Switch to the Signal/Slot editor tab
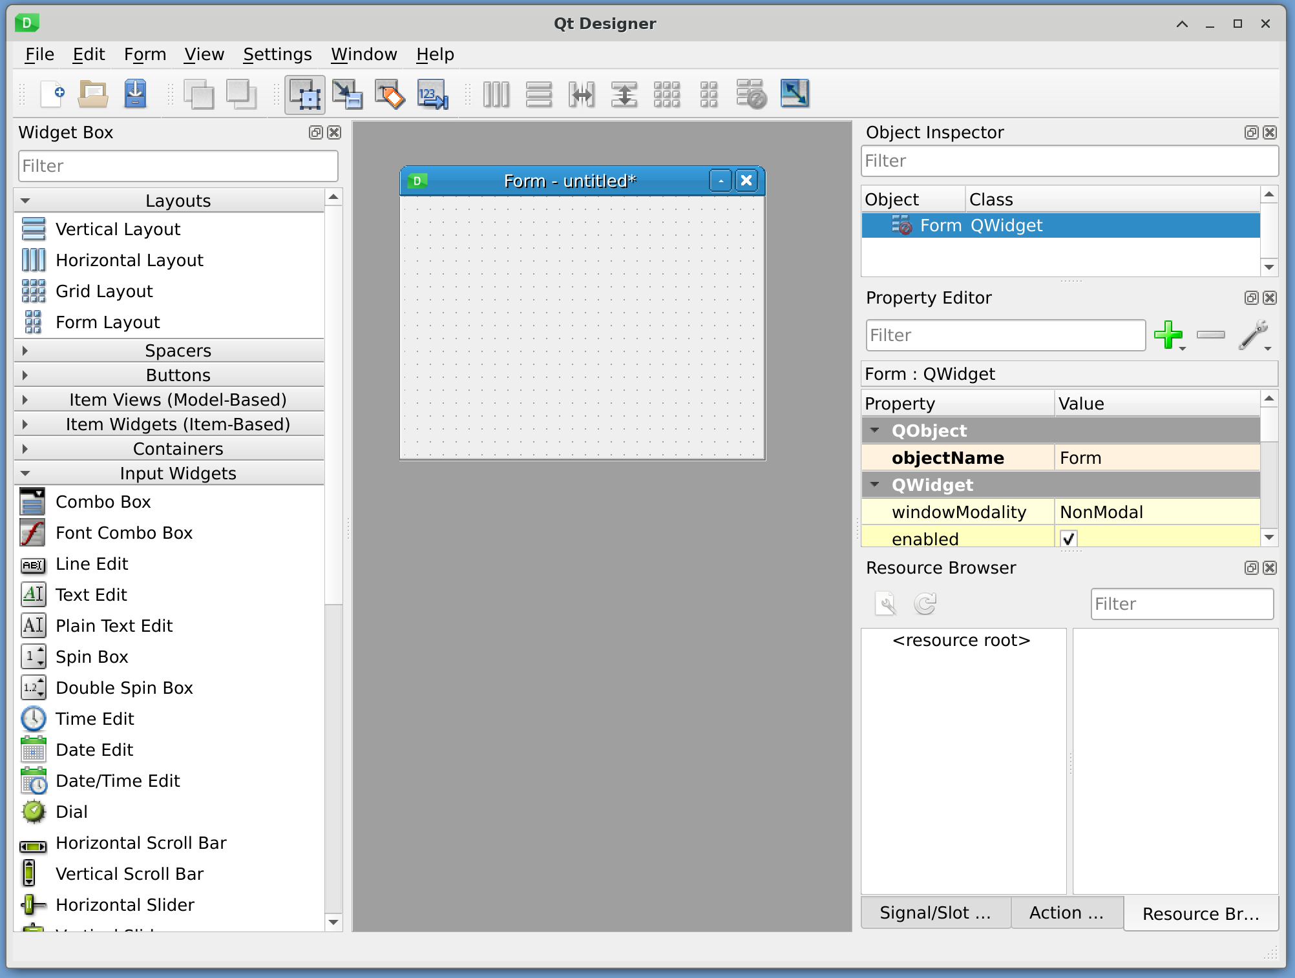Screen dimensions: 1295x978 click(934, 913)
